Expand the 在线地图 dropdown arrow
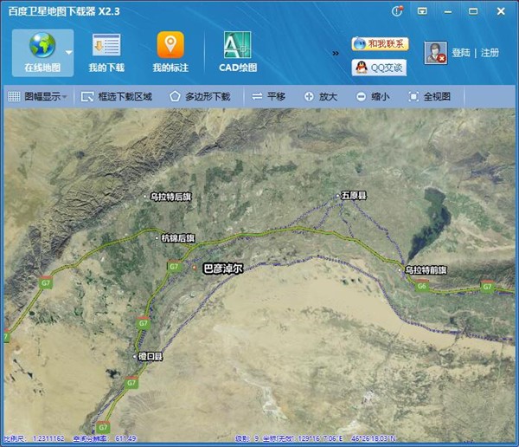 pos(69,52)
